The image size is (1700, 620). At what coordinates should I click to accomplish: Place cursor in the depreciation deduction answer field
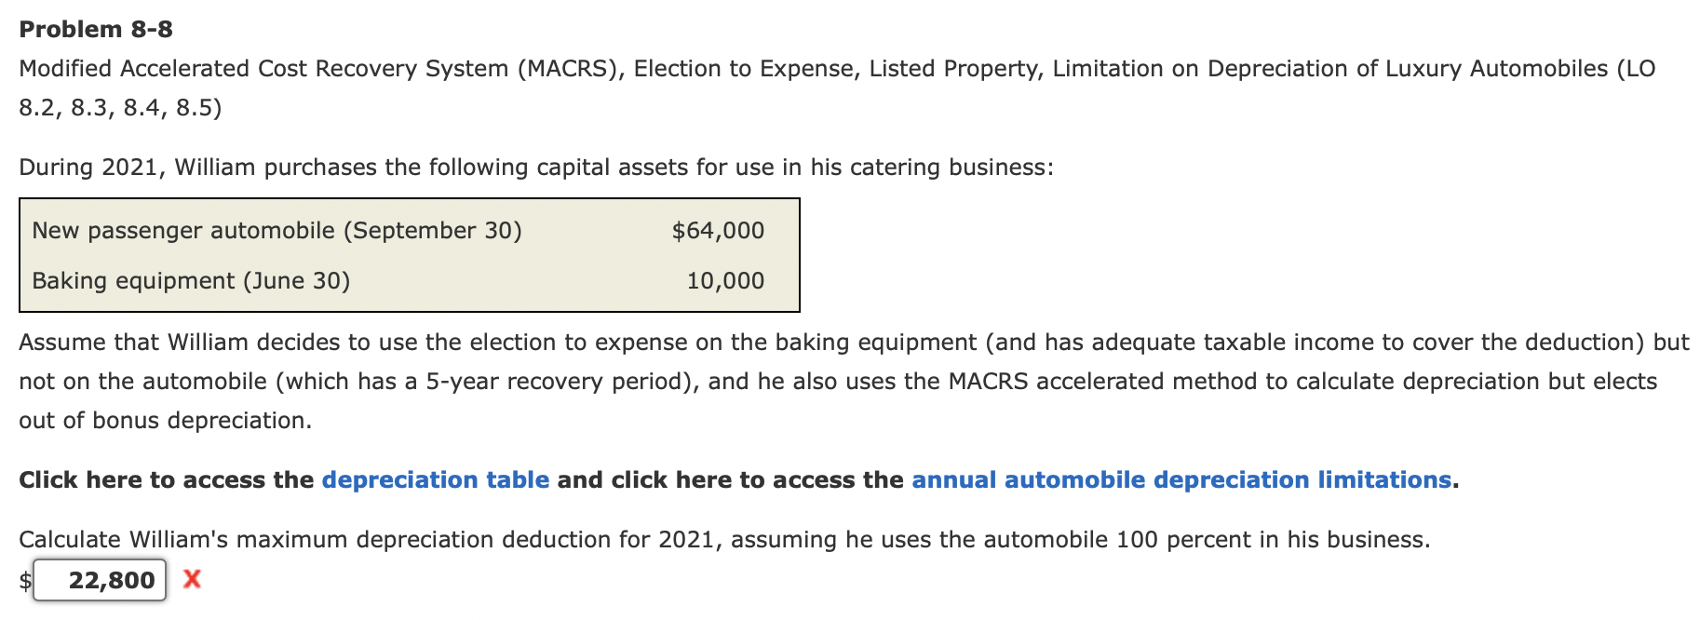98,579
